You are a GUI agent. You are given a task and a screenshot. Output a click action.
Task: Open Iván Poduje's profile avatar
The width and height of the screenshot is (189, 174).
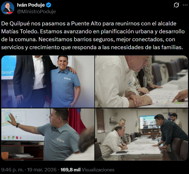pyautogui.click(x=8, y=8)
